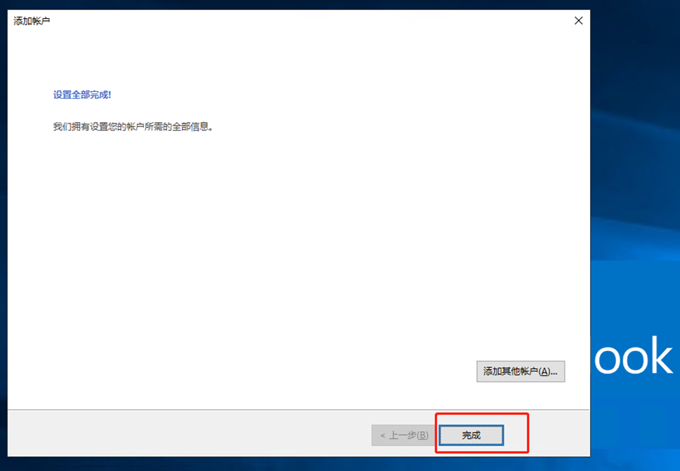
Task: Close the 添加帐户 dialog with the X
Action: click(579, 21)
